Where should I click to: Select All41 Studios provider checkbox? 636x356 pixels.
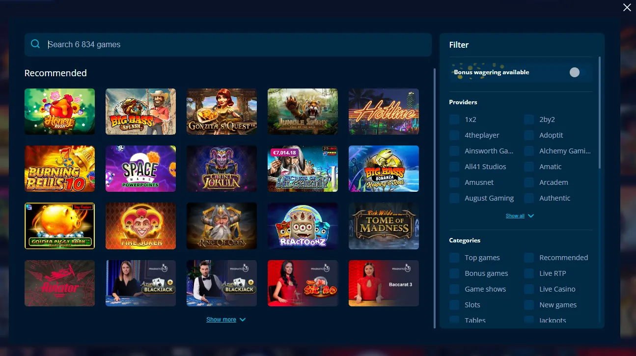454,167
